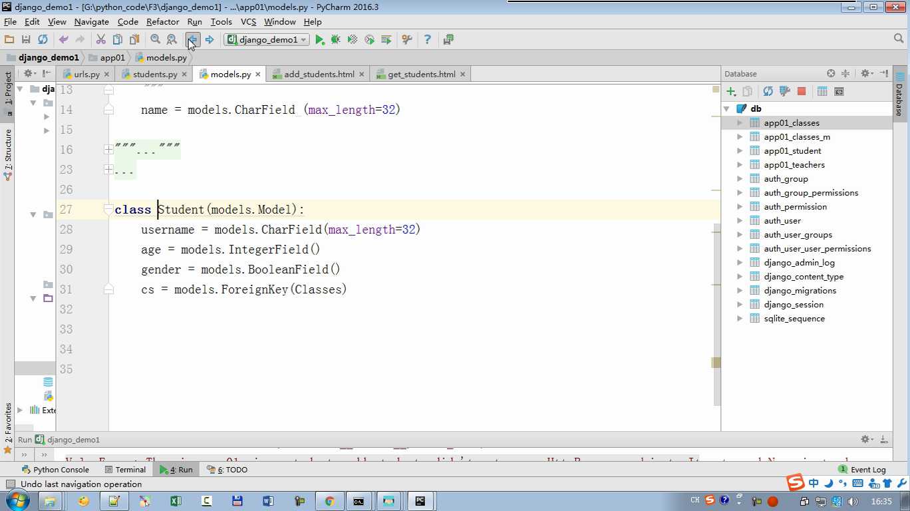
Task: Open database console icon
Action: pyautogui.click(x=839, y=91)
